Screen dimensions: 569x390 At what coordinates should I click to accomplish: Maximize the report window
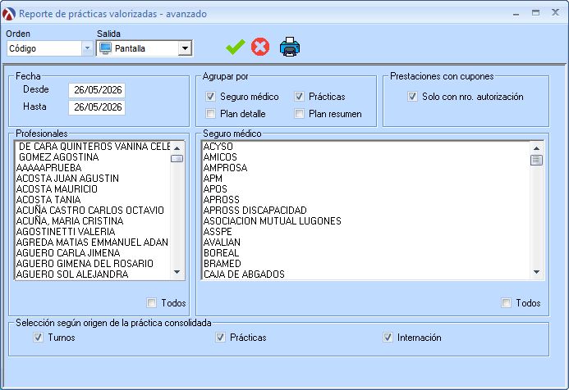point(535,12)
